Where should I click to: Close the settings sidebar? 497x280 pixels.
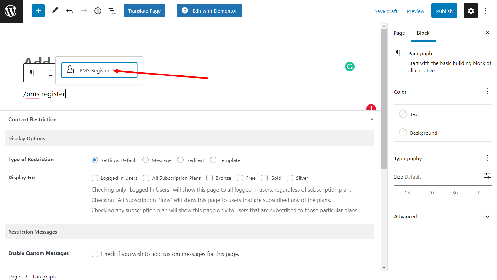coord(487,32)
